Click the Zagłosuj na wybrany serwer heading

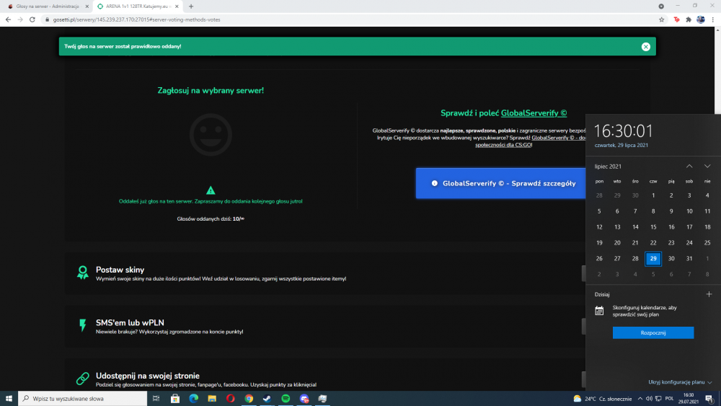pyautogui.click(x=211, y=91)
